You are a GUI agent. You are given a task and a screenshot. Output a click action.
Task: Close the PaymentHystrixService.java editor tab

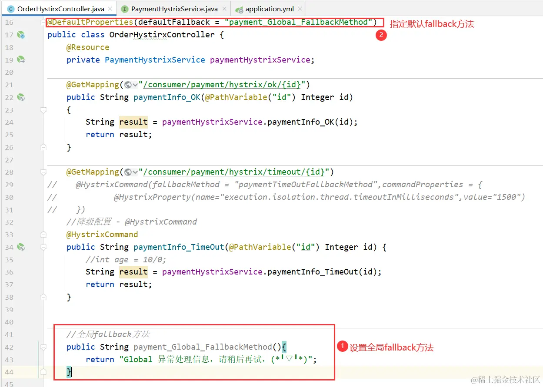(223, 9)
